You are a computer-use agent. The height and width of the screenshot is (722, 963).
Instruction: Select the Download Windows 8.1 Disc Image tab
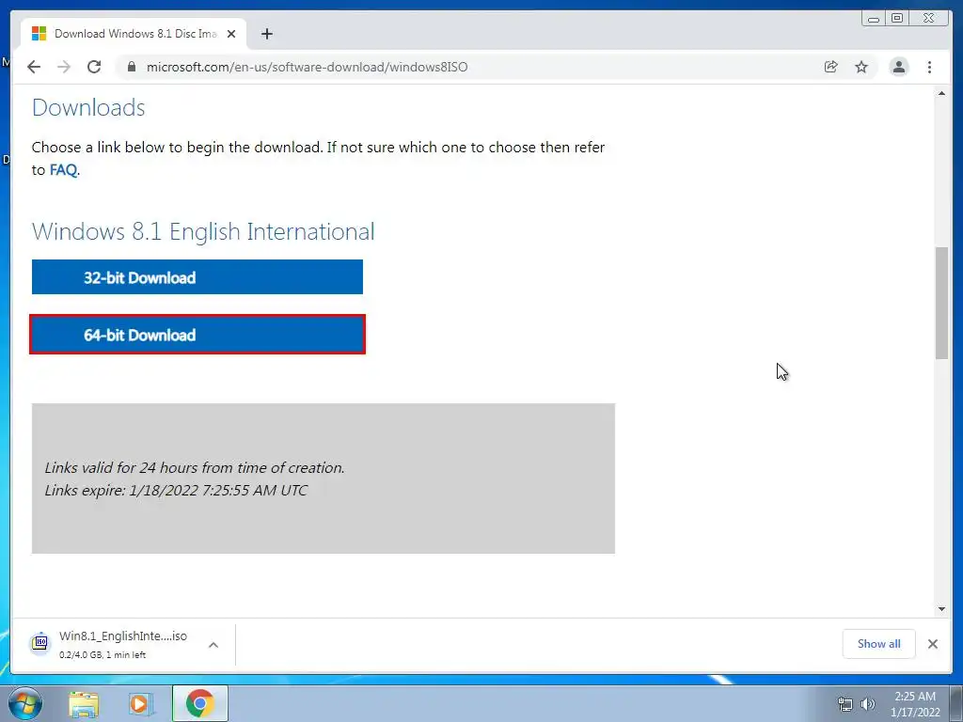pyautogui.click(x=134, y=34)
